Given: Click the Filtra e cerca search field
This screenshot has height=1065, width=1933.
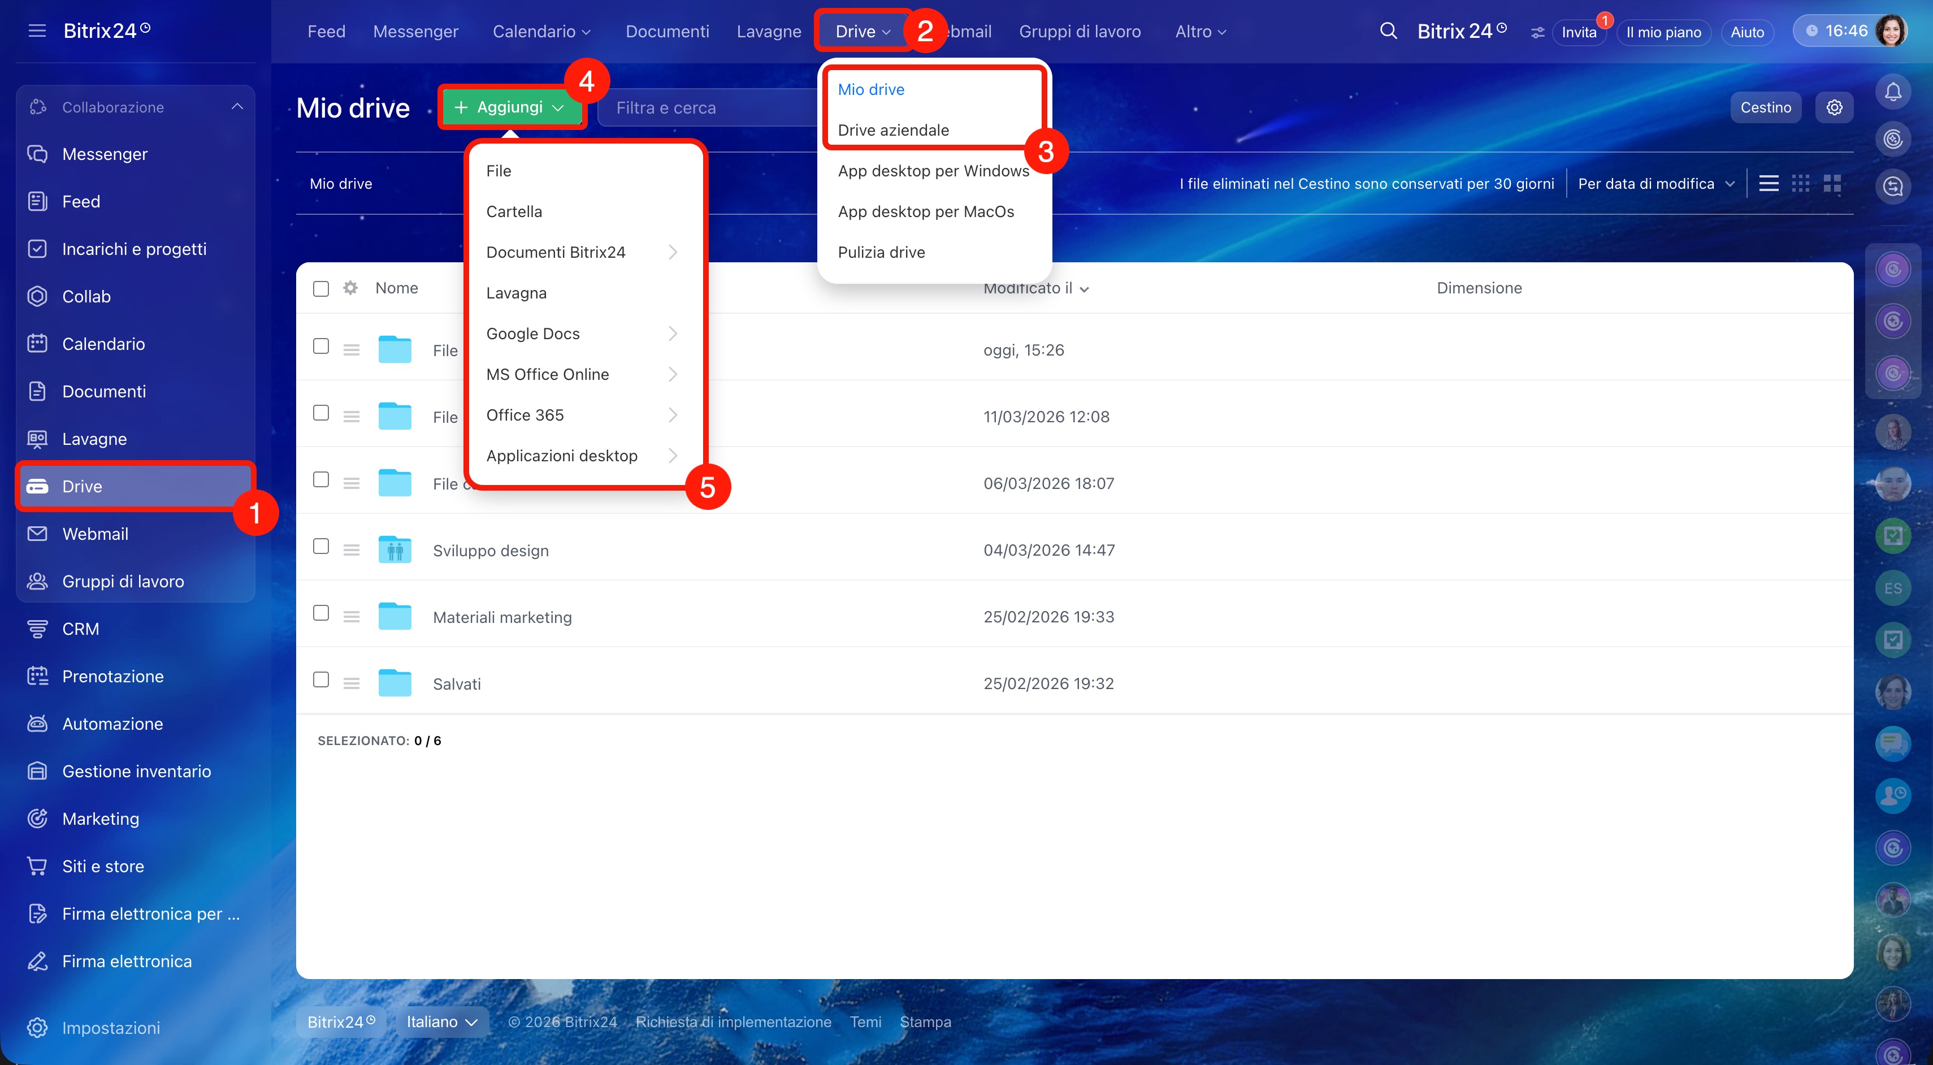Looking at the screenshot, I should click(705, 107).
